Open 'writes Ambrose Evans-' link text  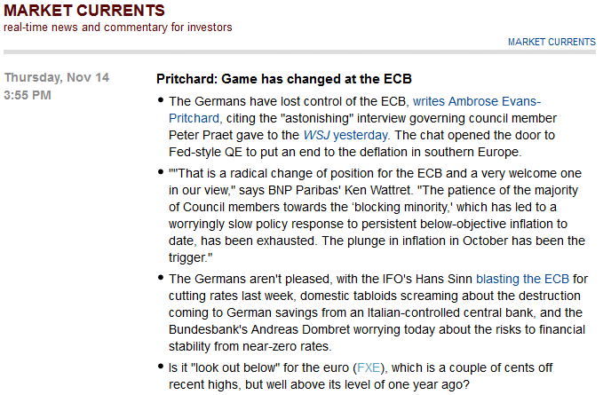(x=477, y=101)
